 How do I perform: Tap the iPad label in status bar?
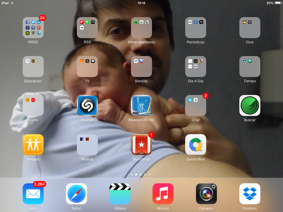pos(5,3)
